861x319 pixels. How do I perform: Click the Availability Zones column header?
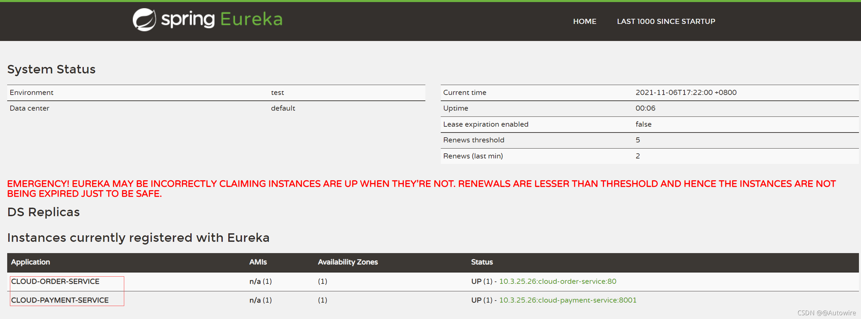click(x=348, y=262)
